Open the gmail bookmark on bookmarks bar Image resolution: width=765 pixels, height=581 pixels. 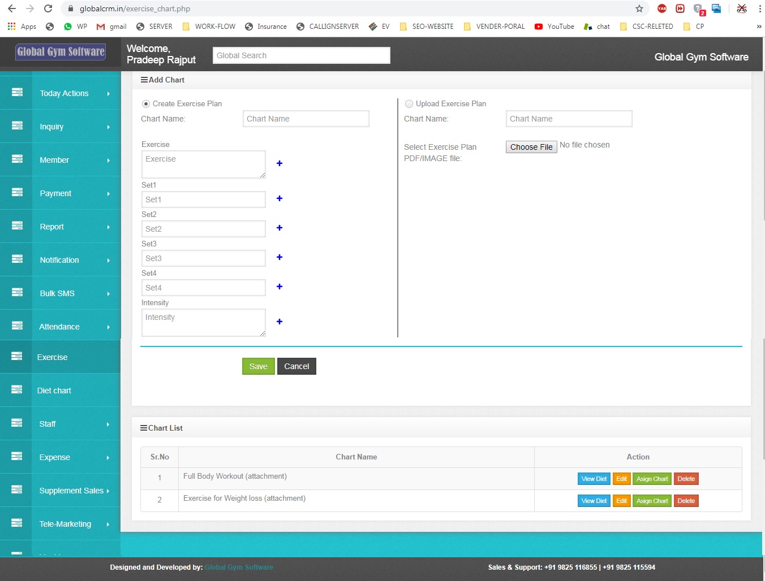[x=111, y=26]
